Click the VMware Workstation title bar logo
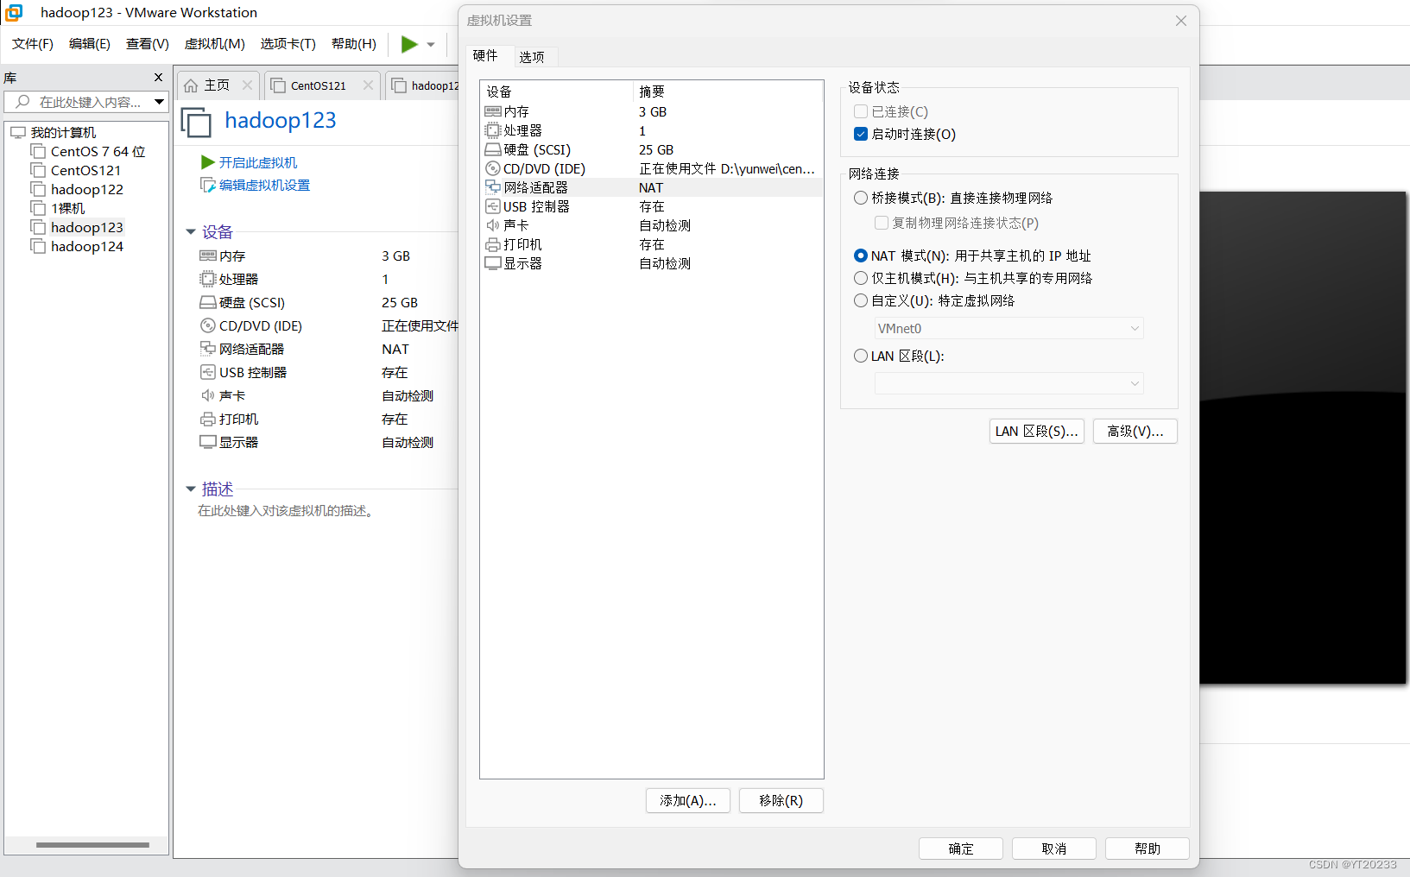Viewport: 1410px width, 877px height. click(x=14, y=12)
